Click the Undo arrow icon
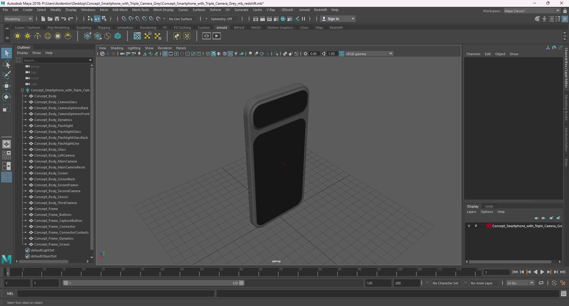 pos(64,19)
